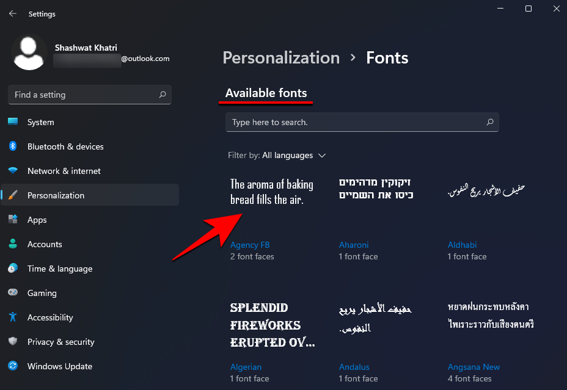The image size is (567, 390).
Task: Click the Time & language clock icon
Action: [x=13, y=269]
